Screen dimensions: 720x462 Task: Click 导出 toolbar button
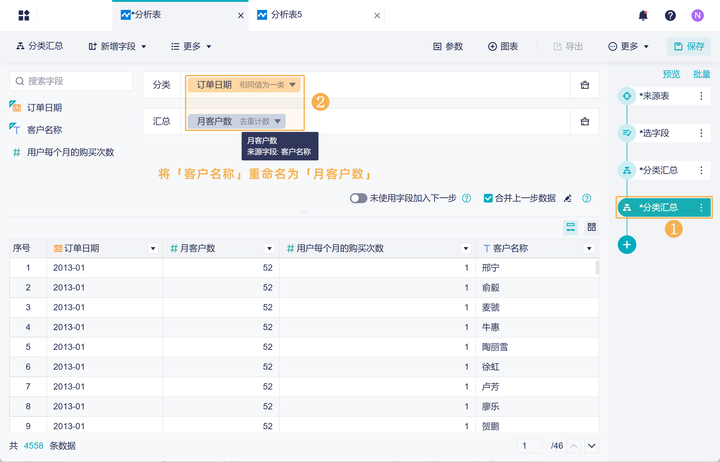(x=568, y=46)
